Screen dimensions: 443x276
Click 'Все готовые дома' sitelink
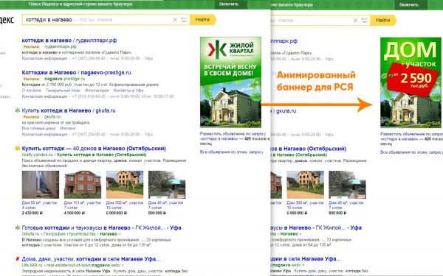pos(38,128)
